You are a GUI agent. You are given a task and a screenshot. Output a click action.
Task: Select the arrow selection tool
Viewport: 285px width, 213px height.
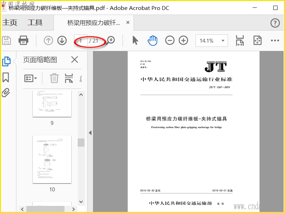coord(135,40)
